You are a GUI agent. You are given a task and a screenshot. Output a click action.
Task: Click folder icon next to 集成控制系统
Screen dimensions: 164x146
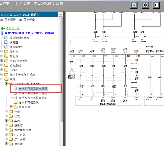[x=11, y=130]
